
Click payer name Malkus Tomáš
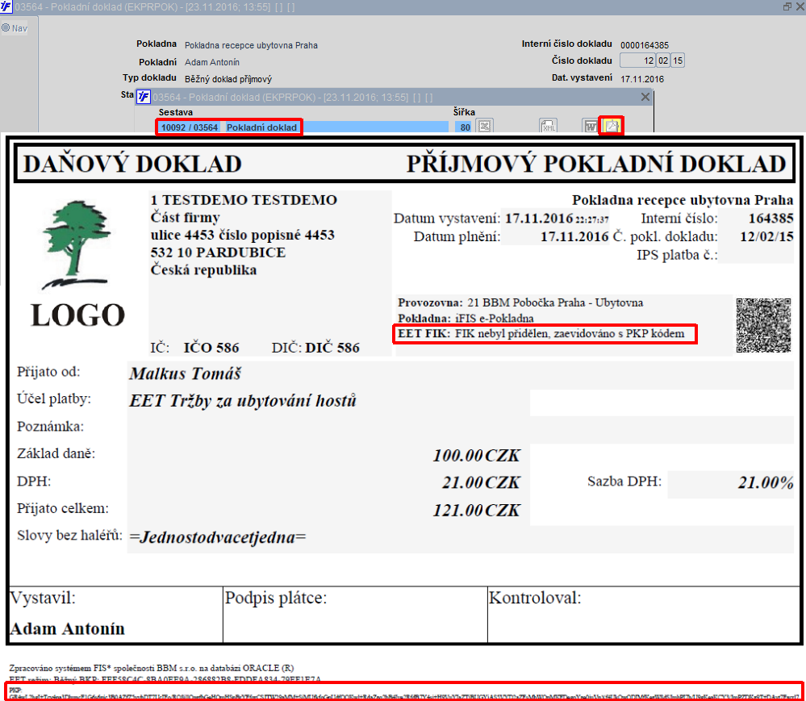[185, 373]
